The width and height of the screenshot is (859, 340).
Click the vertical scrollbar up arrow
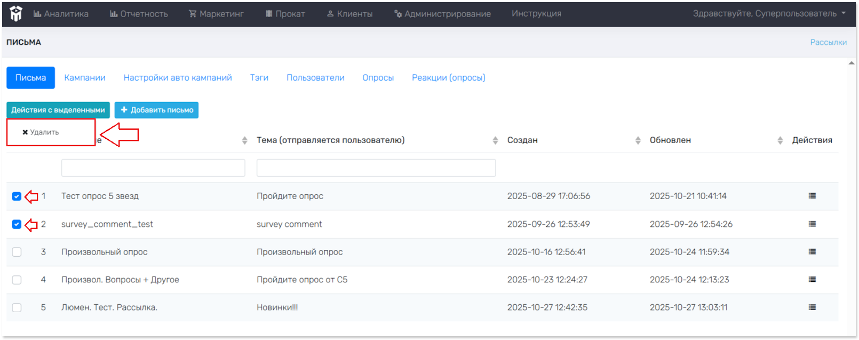click(x=851, y=64)
